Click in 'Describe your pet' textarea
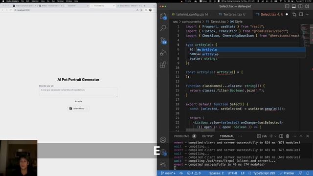The width and height of the screenshot is (313, 176). [x=78, y=92]
